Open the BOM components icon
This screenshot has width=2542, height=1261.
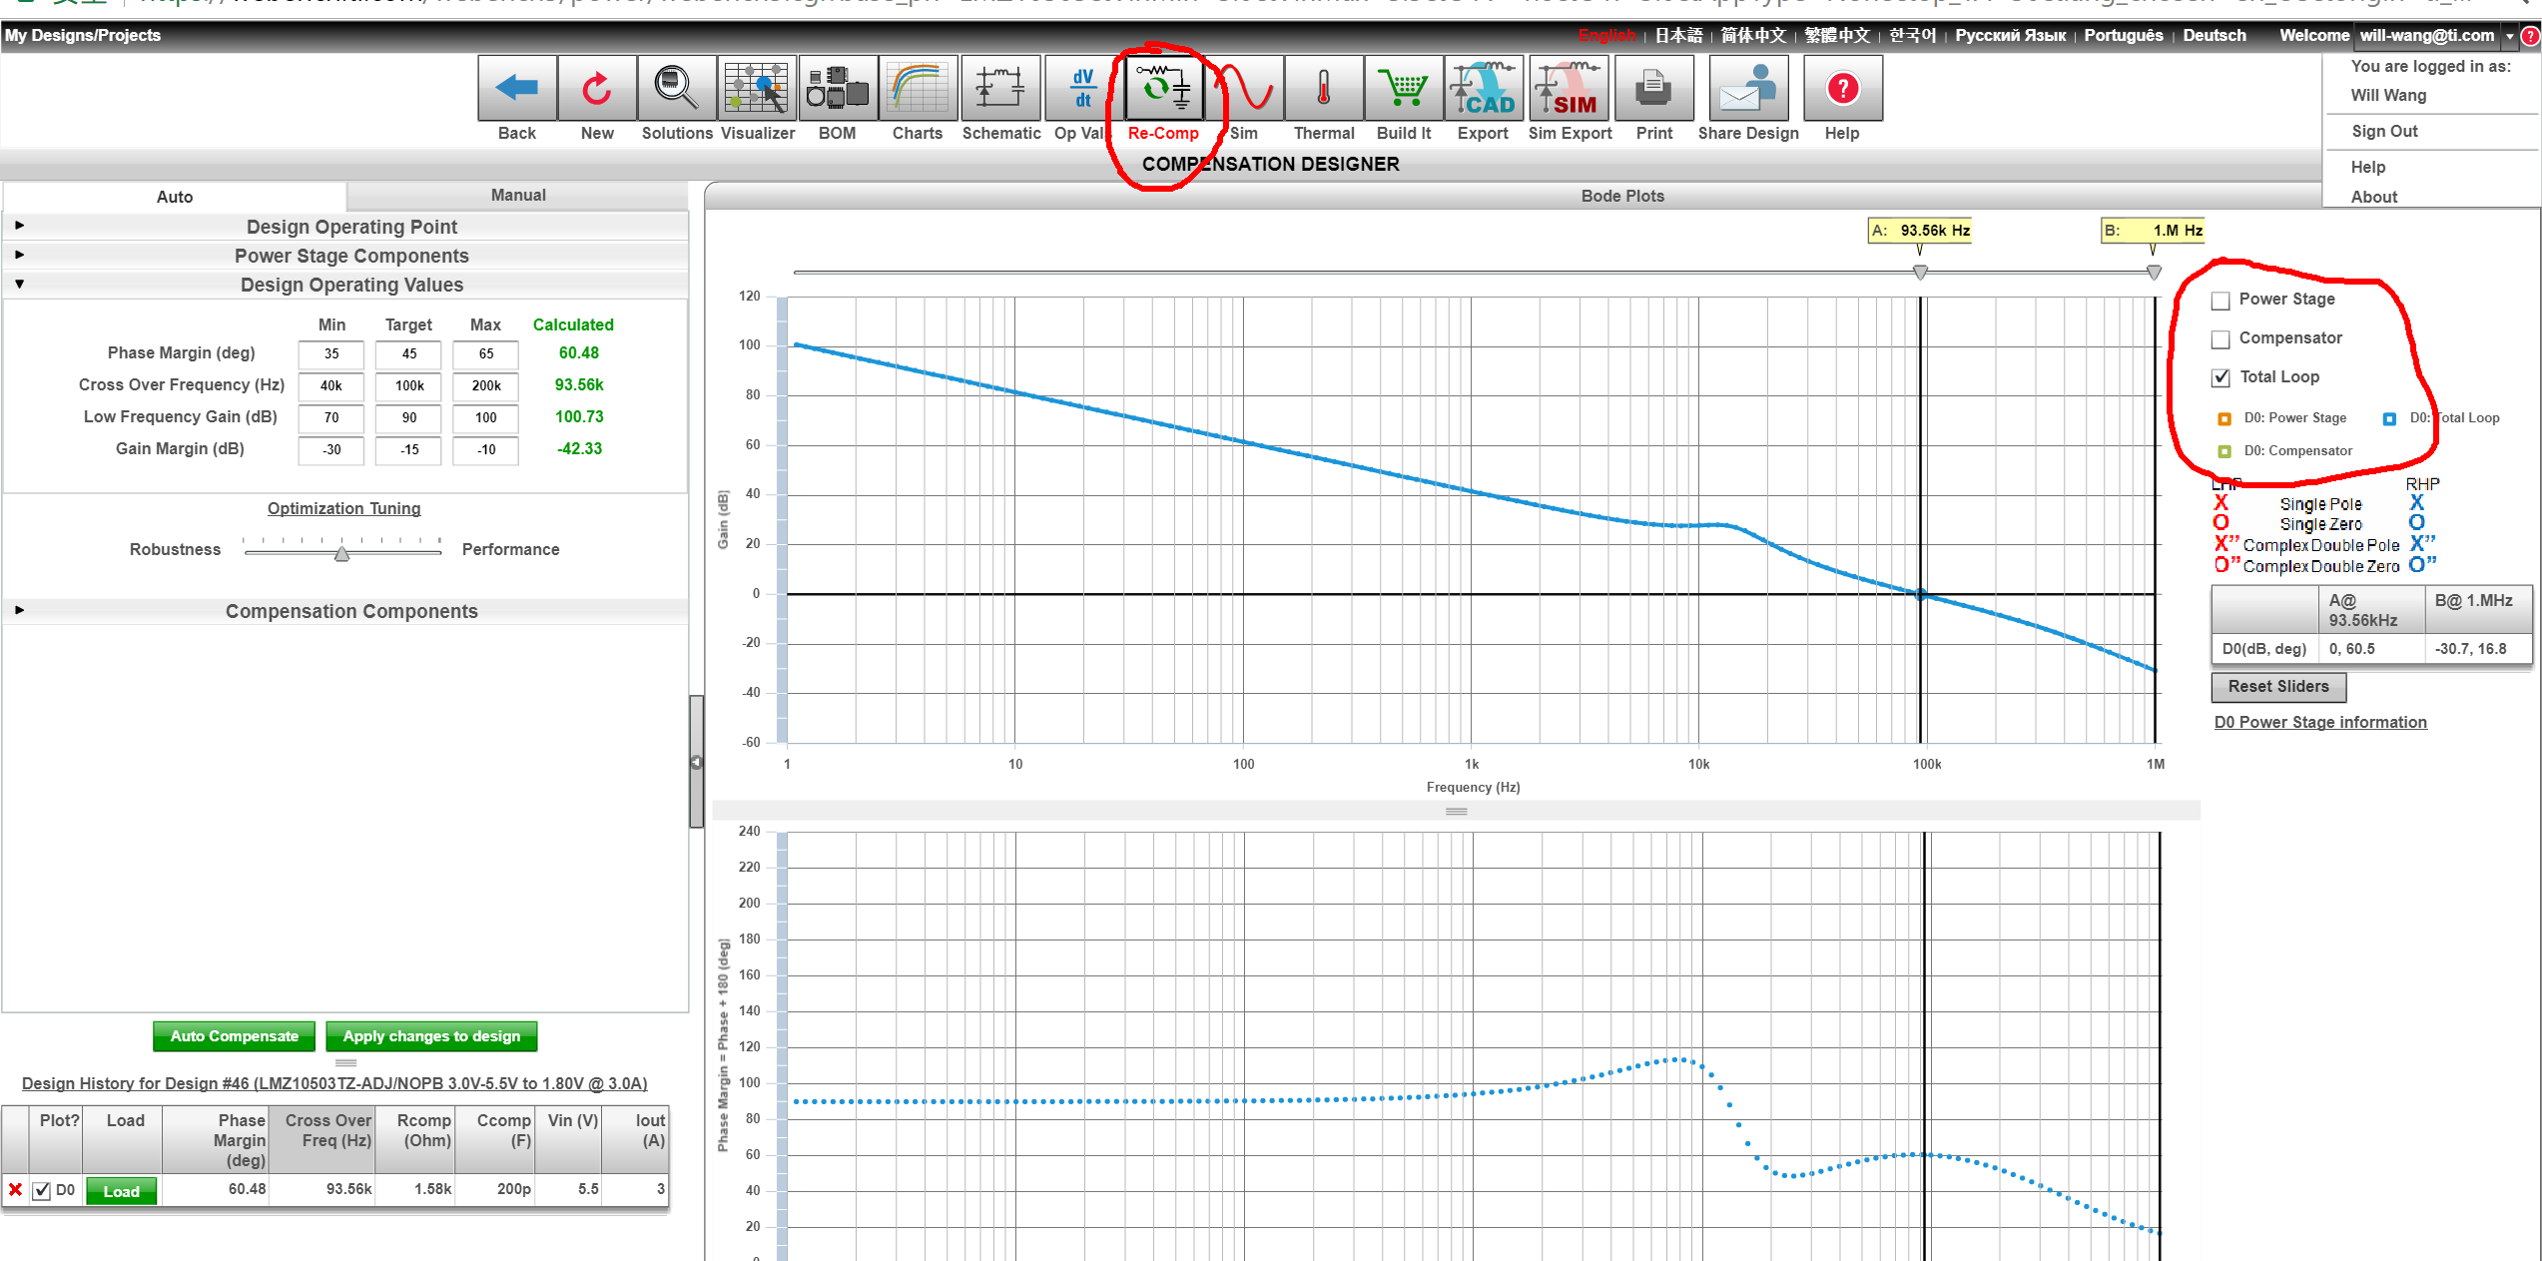(x=837, y=90)
